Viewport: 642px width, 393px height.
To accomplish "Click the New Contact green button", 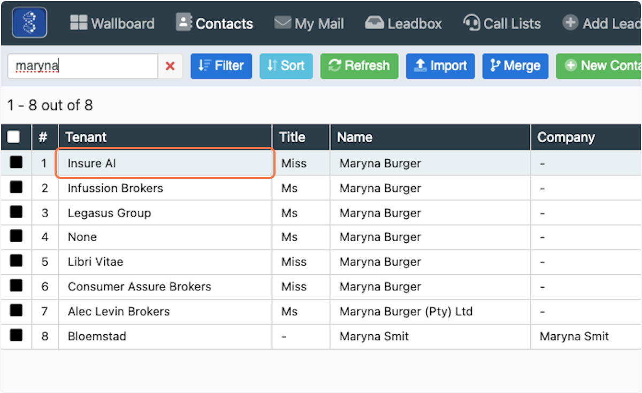I will 599,66.
